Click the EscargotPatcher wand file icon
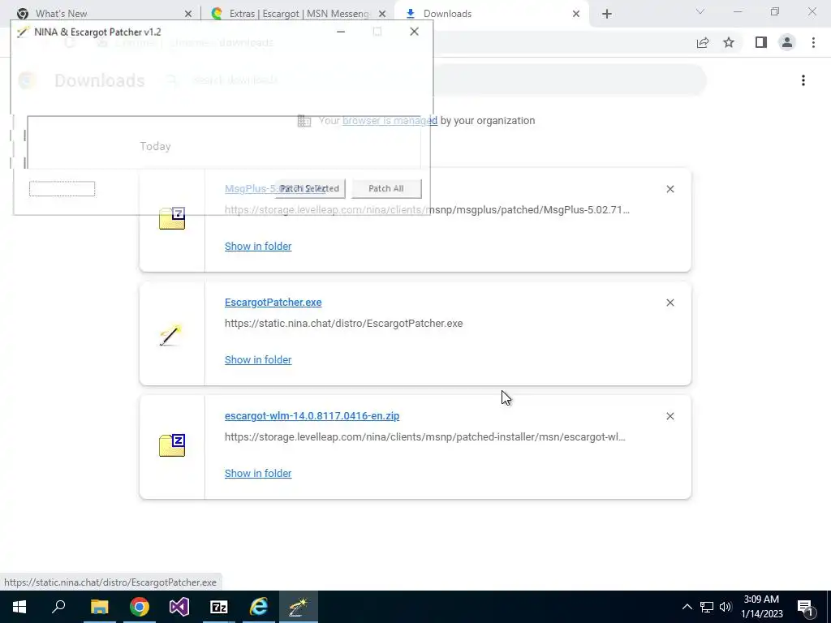This screenshot has height=623, width=831. pos(170,335)
